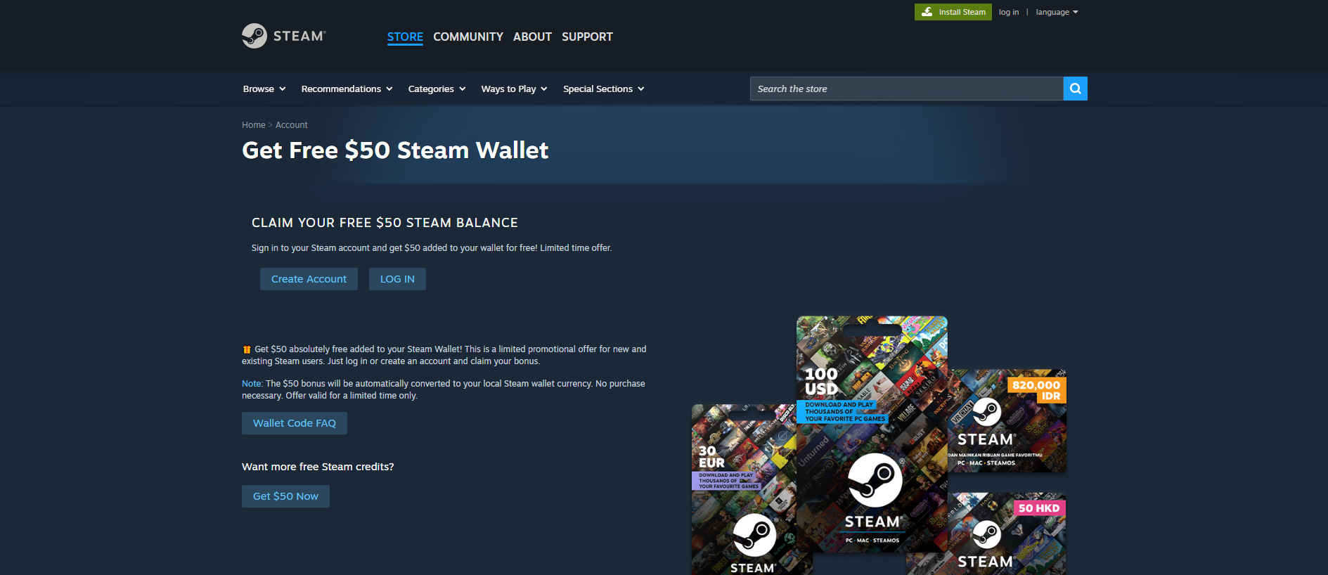Click the LOG IN button under the claim offer
Screen dimensions: 1328x575
tap(397, 279)
